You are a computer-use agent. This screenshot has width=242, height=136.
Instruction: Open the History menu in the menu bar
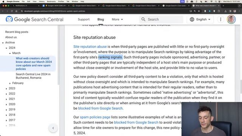[x=42, y=2]
